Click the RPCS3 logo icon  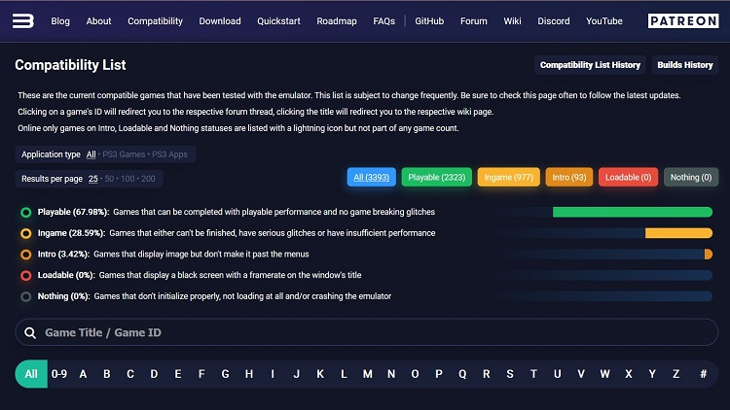(x=24, y=20)
